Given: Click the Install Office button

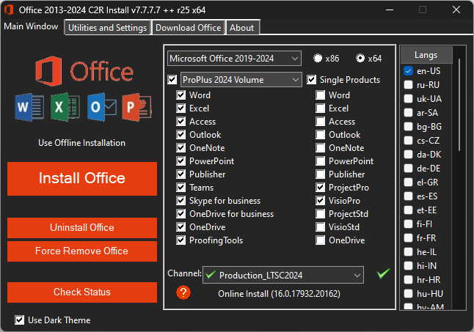Looking at the screenshot, I should tap(82, 178).
